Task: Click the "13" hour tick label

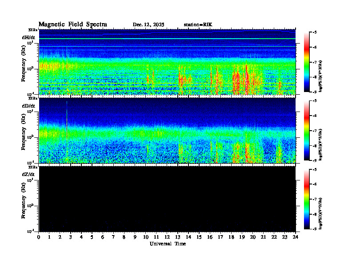Action: click(x=178, y=237)
